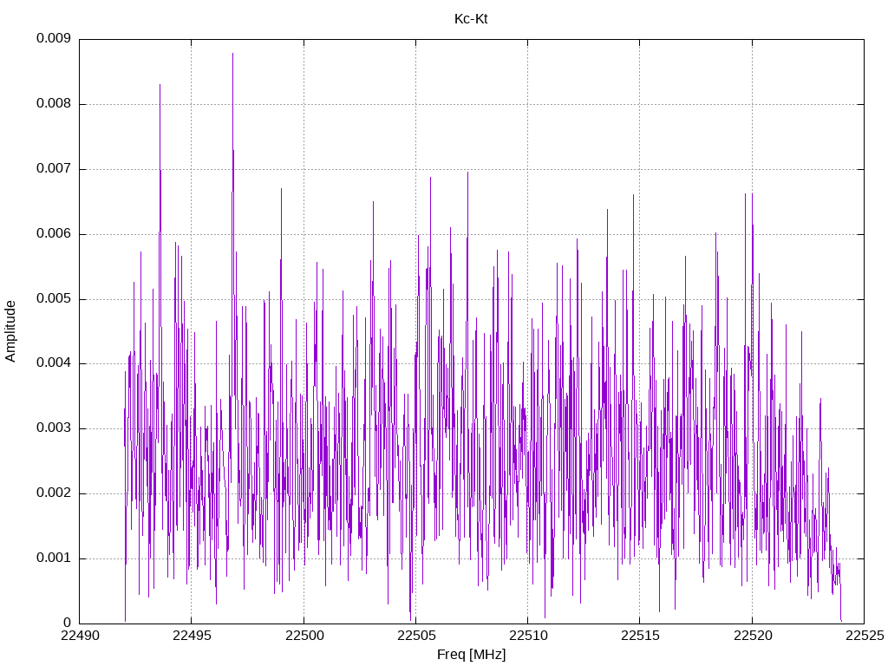Click the tallest spectrum peak near 22497 MHz
Image resolution: width=888 pixels, height=666 pixels.
point(232,54)
